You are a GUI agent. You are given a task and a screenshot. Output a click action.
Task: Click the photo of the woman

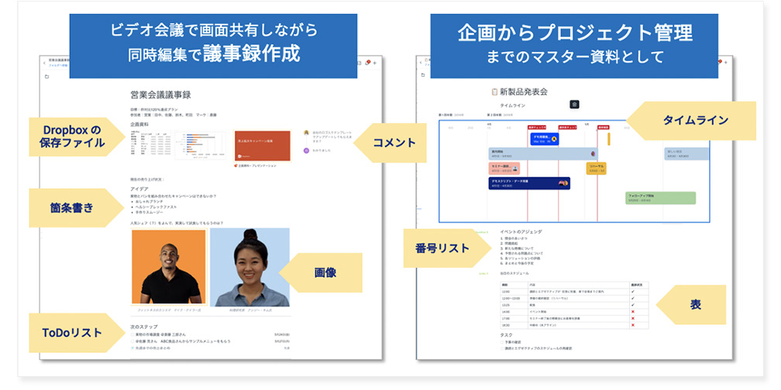point(249,267)
